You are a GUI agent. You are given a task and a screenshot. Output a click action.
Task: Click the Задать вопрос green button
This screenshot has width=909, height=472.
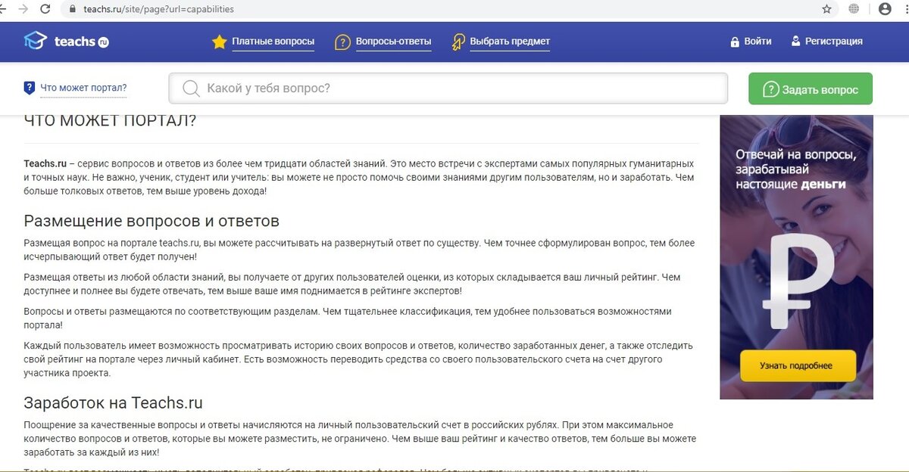point(811,88)
